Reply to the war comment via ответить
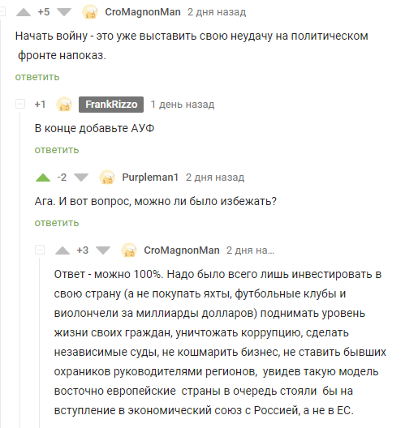The image size is (405, 428). 37,77
